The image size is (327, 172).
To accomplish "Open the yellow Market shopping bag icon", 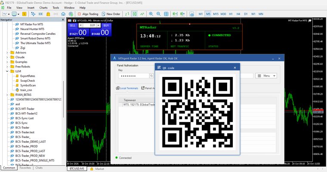I will (x=48, y=14).
